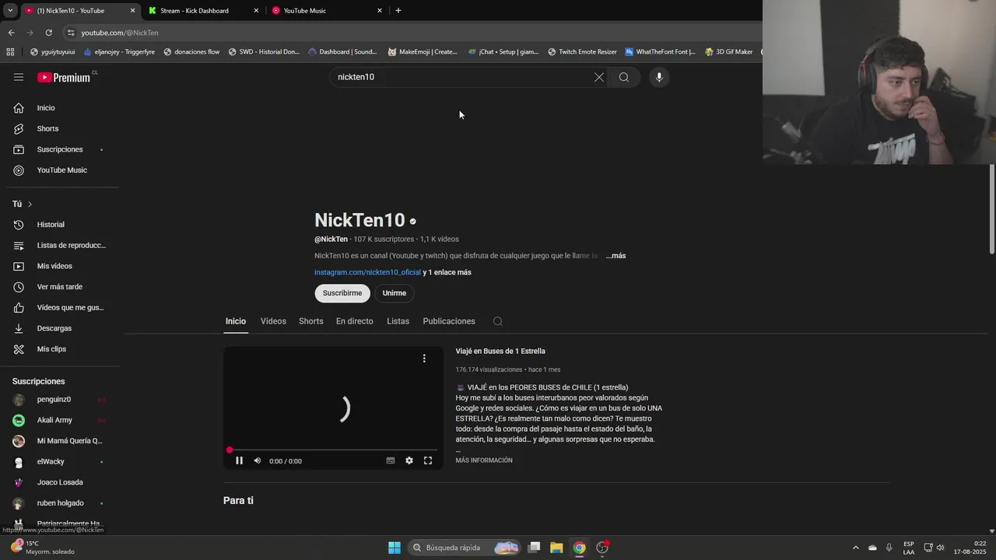
Task: Toggle subtitles on featured video
Action: click(x=391, y=460)
